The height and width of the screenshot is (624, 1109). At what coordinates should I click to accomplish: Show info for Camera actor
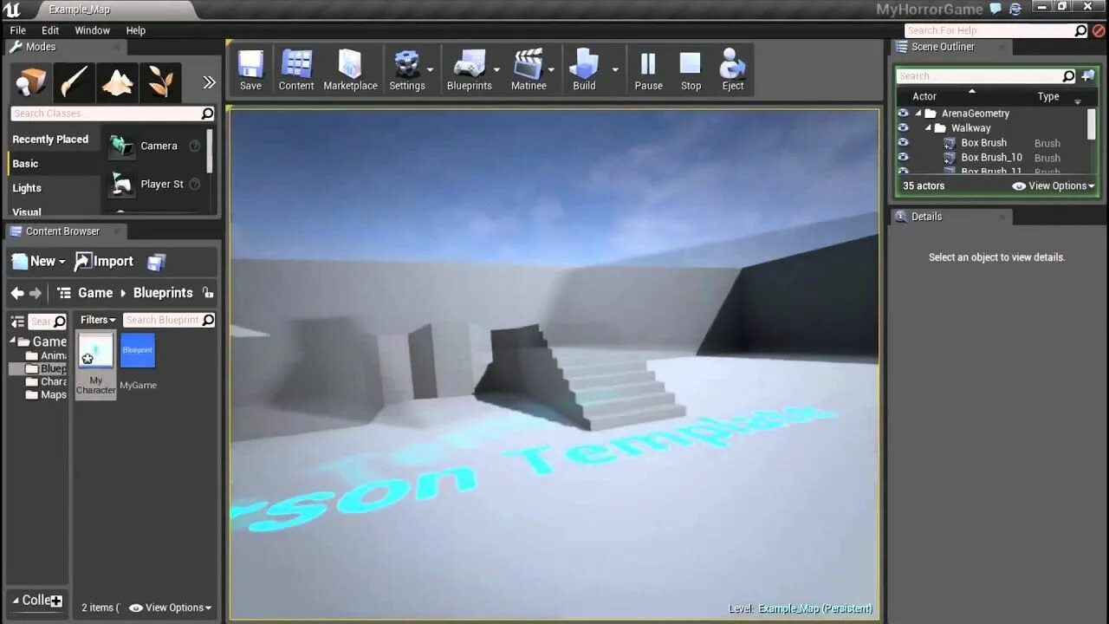tap(195, 146)
